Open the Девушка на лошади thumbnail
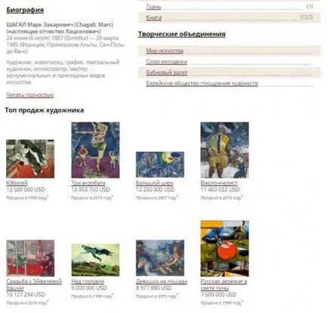The image size is (328, 313). tap(160, 258)
